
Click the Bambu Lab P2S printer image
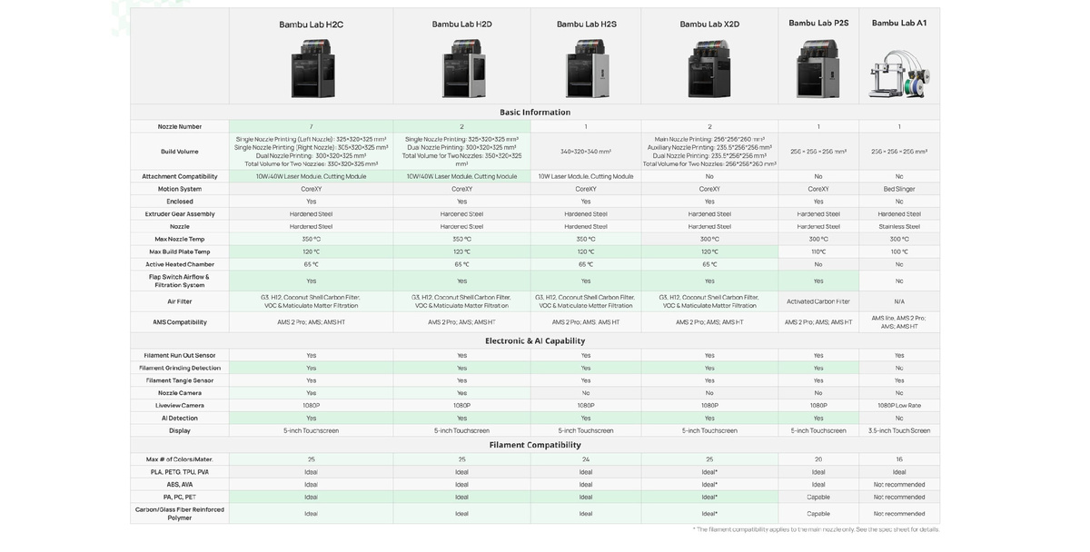[x=818, y=68]
